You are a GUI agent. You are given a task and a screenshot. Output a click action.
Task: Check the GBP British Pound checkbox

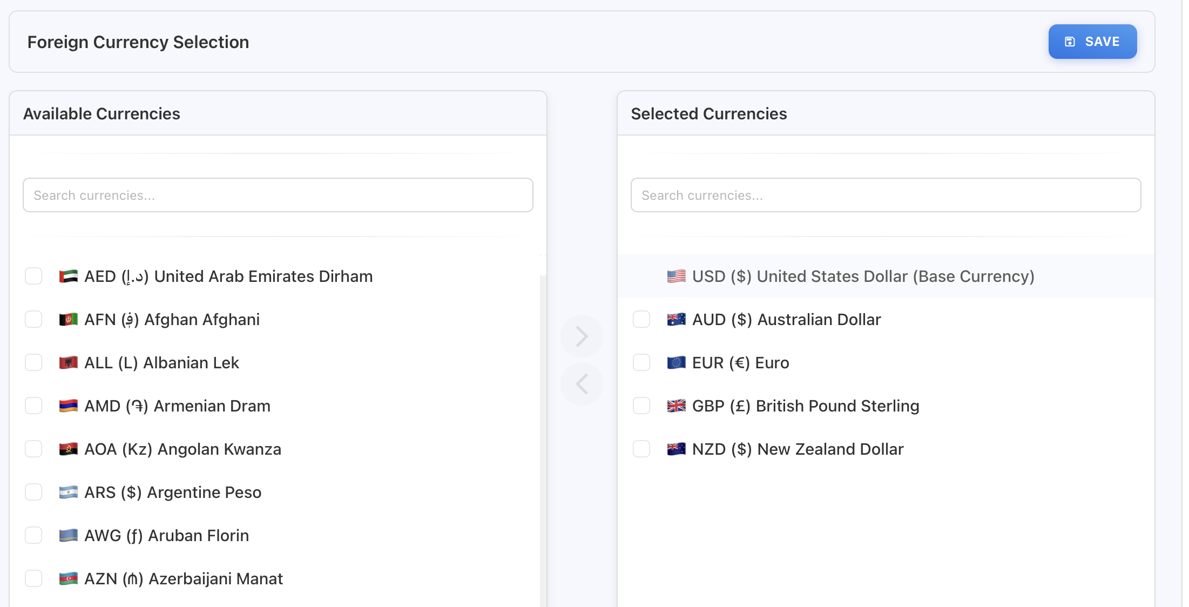pyautogui.click(x=641, y=406)
